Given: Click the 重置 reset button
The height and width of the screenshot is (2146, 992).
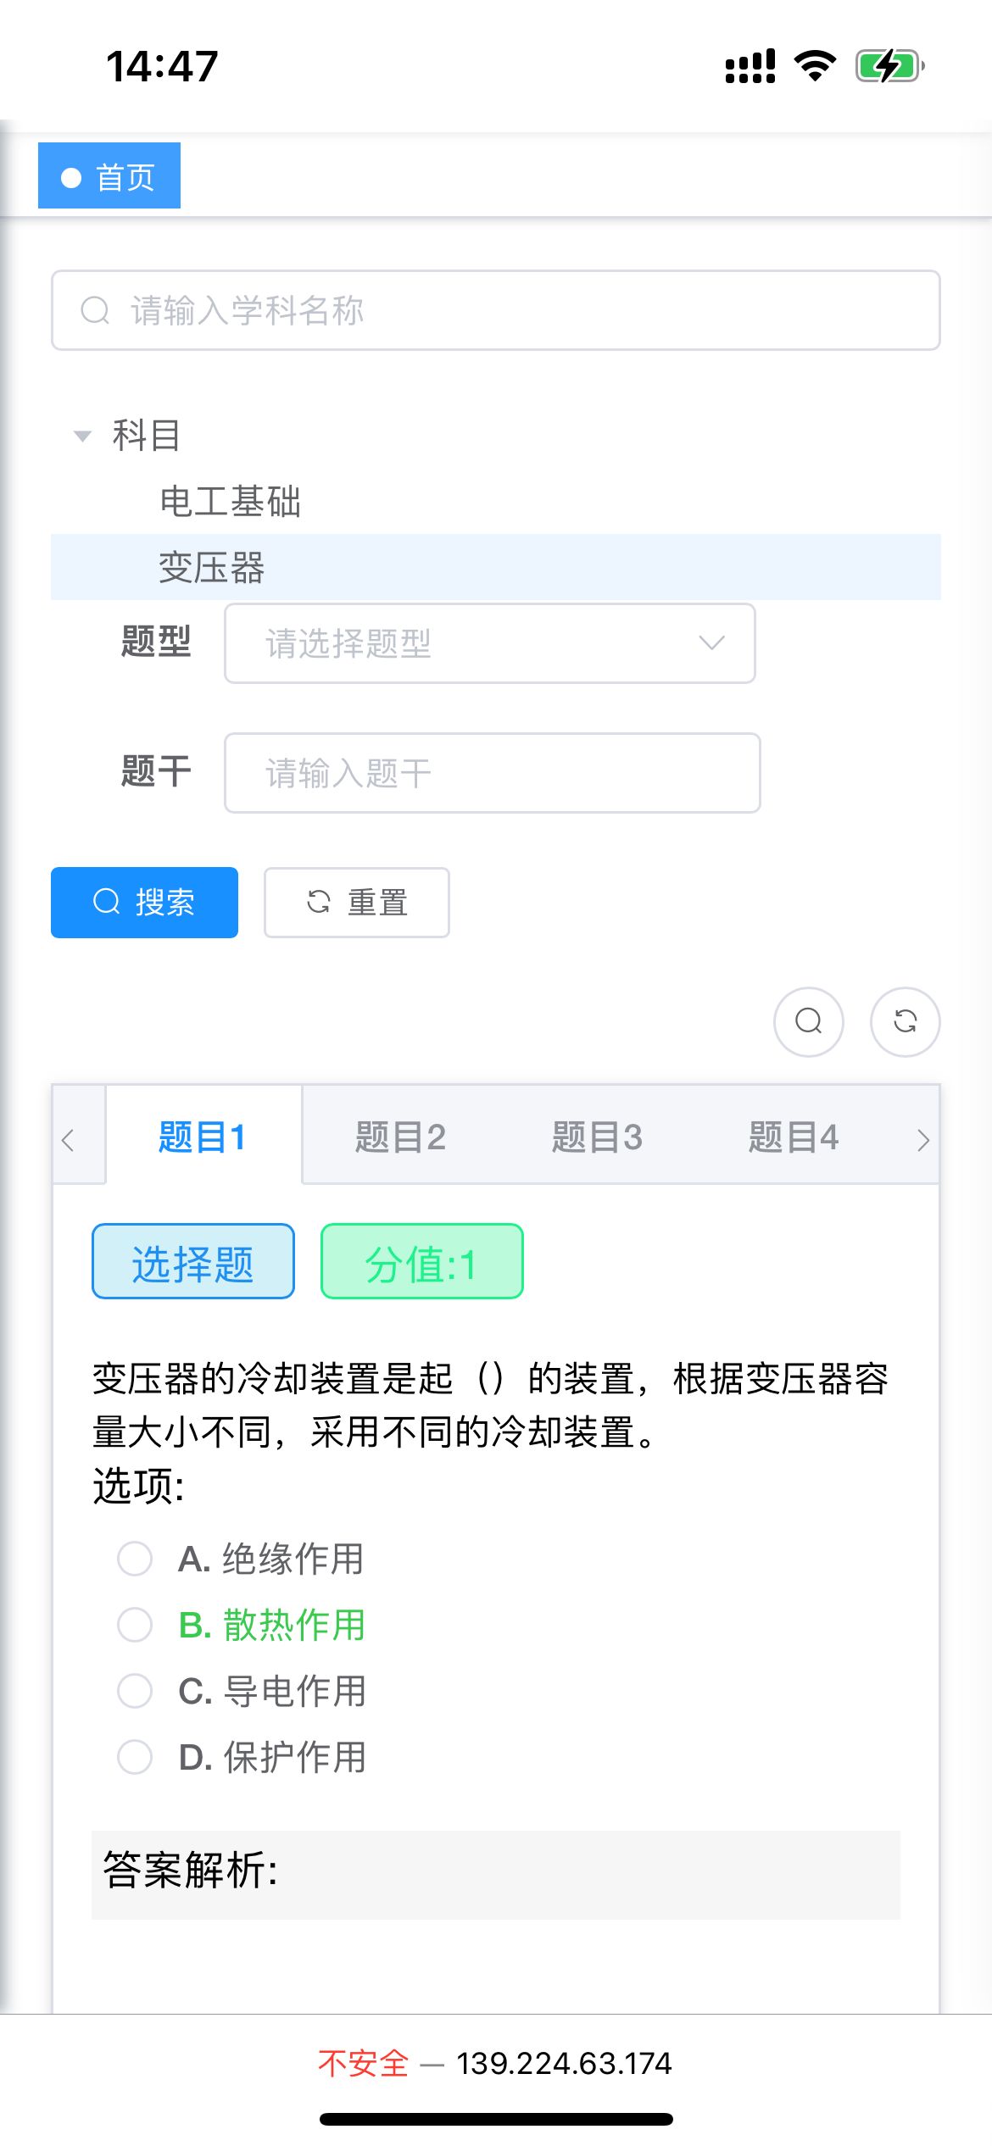Looking at the screenshot, I should click(355, 903).
